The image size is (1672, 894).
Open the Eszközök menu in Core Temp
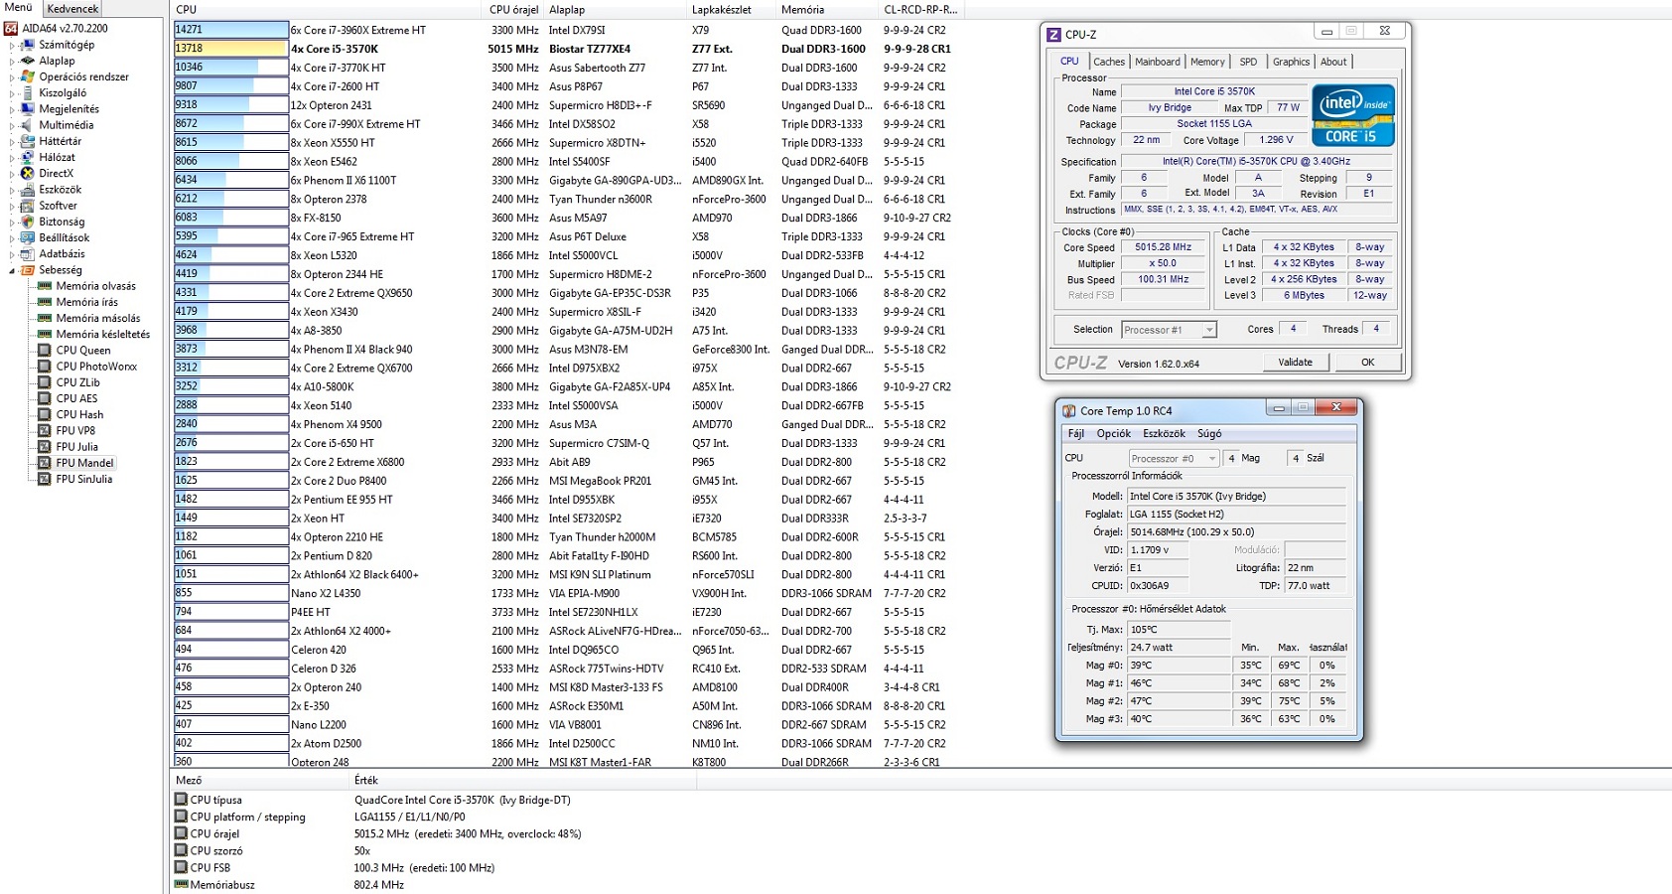click(x=1164, y=434)
